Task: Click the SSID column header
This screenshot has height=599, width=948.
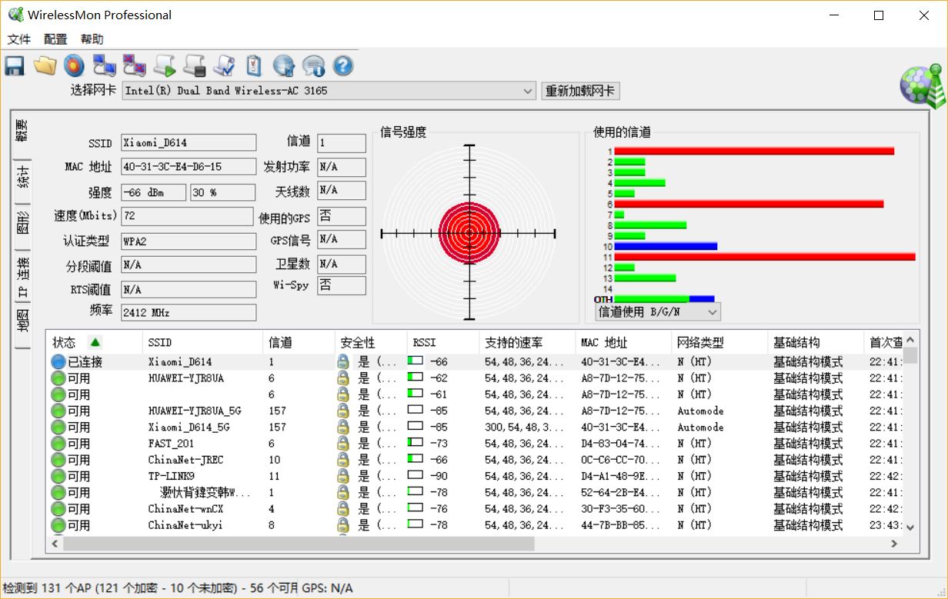Action: click(x=202, y=342)
